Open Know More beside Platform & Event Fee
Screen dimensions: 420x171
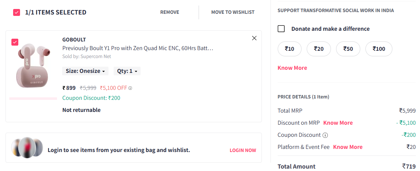(347, 147)
